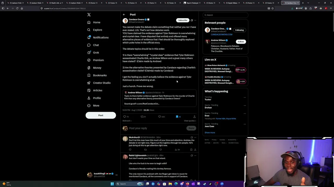Open the Premium subscription page
This screenshot has height=187, width=334.
coord(96,60)
